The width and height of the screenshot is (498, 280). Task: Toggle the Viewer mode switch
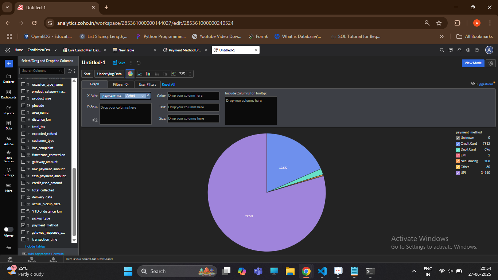(x=9, y=229)
